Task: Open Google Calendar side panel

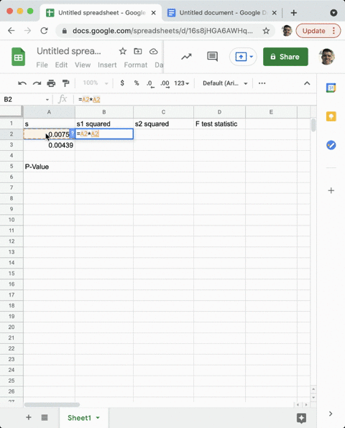Action: pyautogui.click(x=331, y=88)
